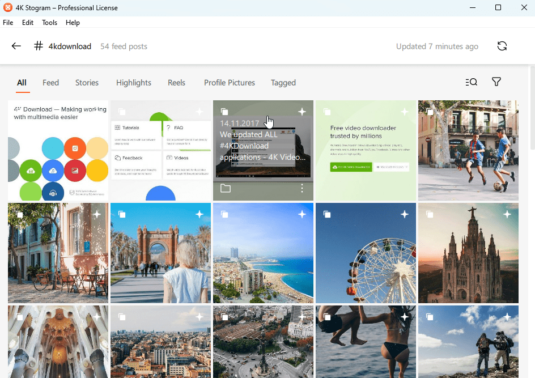Click the multi-photo icon on the cliff-jumping photo
This screenshot has height=378, width=535.
click(x=327, y=317)
